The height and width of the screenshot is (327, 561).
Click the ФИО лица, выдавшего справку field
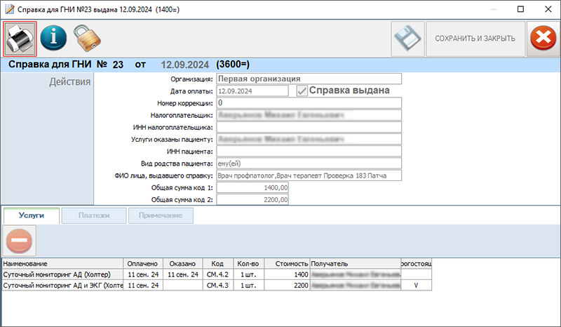click(x=309, y=175)
